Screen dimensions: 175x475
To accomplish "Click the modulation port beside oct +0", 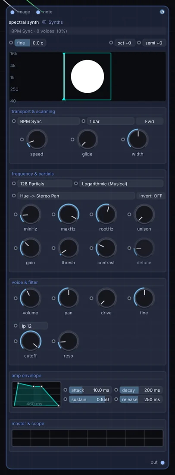I will point(111,43).
